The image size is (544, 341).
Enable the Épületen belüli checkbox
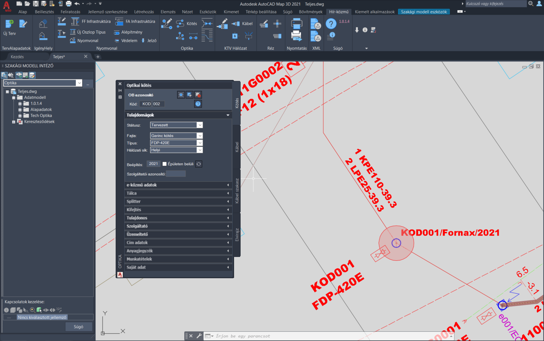pyautogui.click(x=164, y=164)
